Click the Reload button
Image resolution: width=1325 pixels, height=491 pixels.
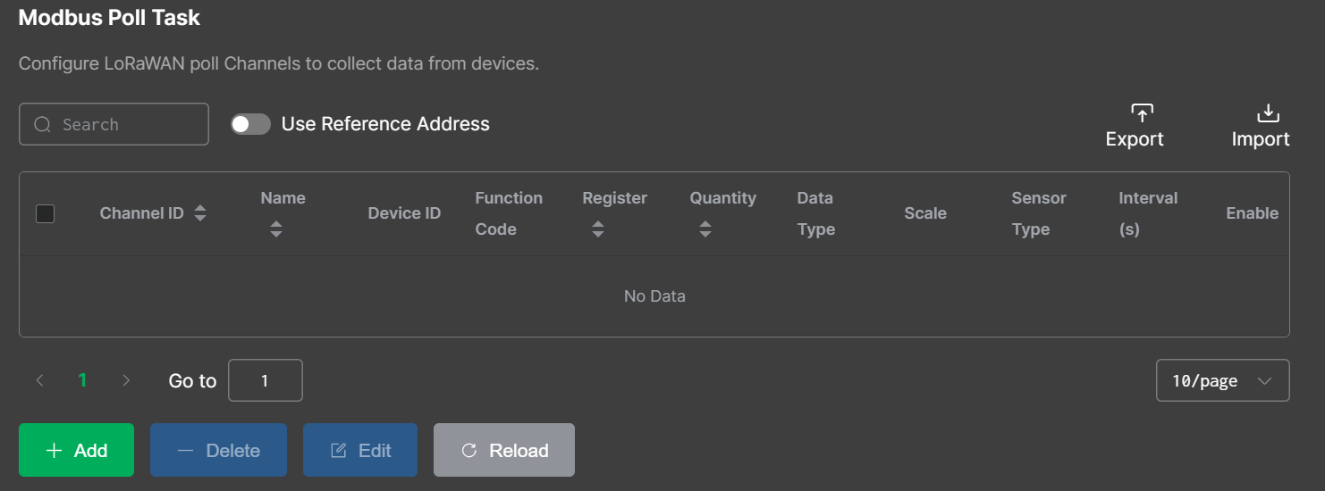504,450
